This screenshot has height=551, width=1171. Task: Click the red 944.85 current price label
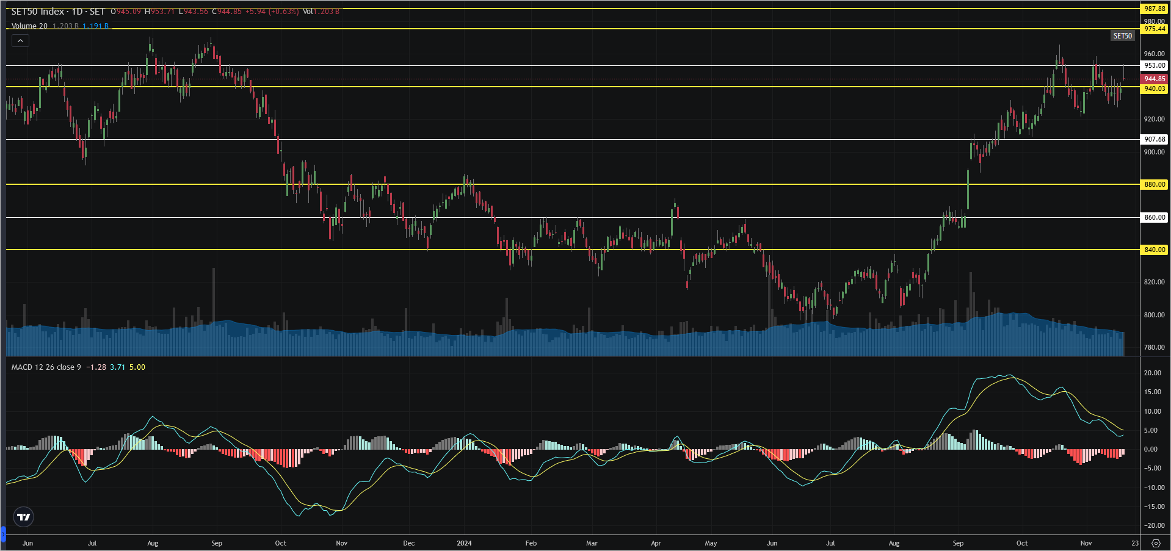tap(1154, 79)
